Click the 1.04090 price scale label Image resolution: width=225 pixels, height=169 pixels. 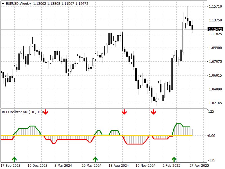point(215,89)
